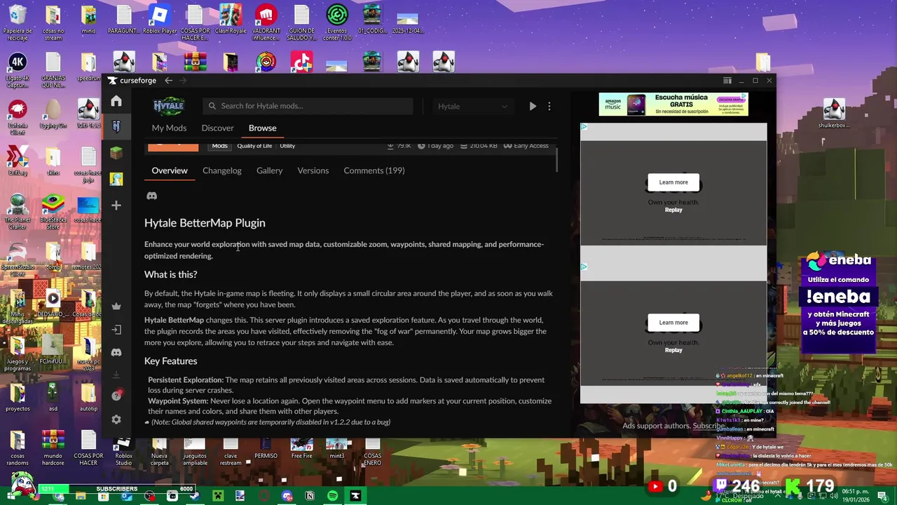Viewport: 897px width, 505px height.
Task: Click Learn more on lower ad
Action: (673, 323)
